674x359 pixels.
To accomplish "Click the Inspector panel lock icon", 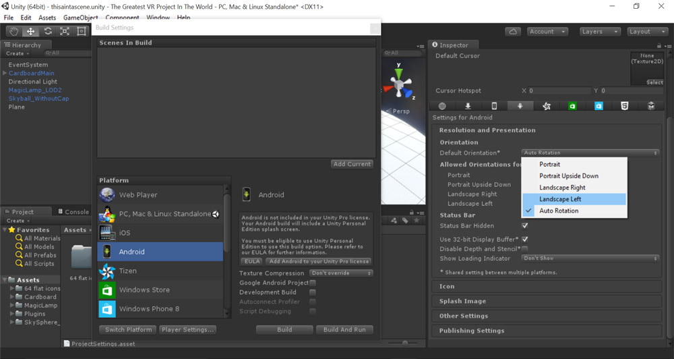I will point(659,45).
